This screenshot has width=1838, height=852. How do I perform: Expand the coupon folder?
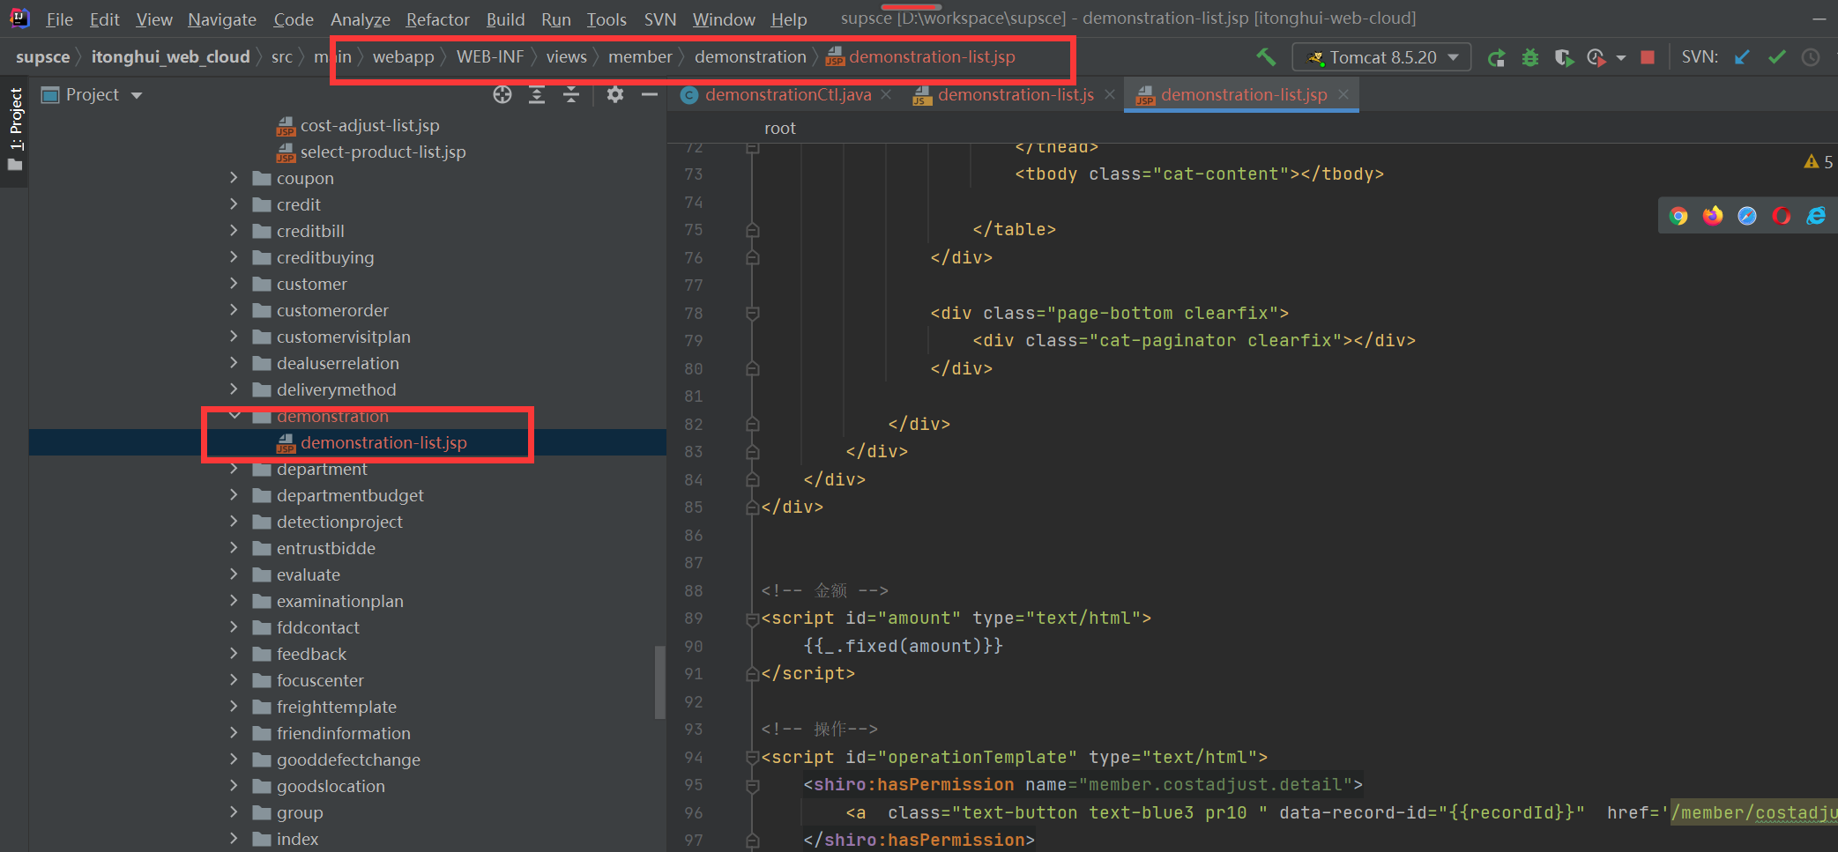pyautogui.click(x=234, y=178)
